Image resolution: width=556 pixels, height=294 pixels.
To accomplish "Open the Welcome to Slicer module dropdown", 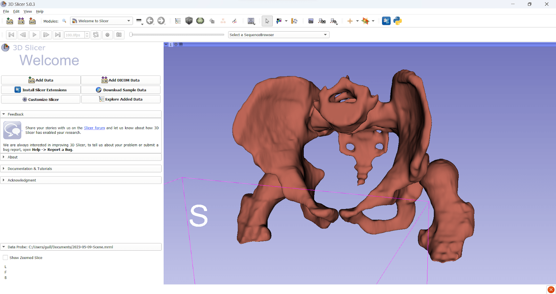I will click(101, 21).
